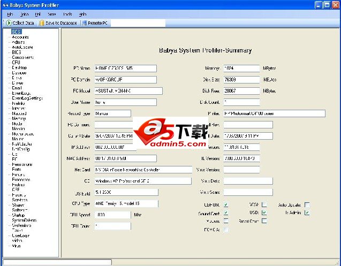Uncheck the USB checkbox

point(264,212)
